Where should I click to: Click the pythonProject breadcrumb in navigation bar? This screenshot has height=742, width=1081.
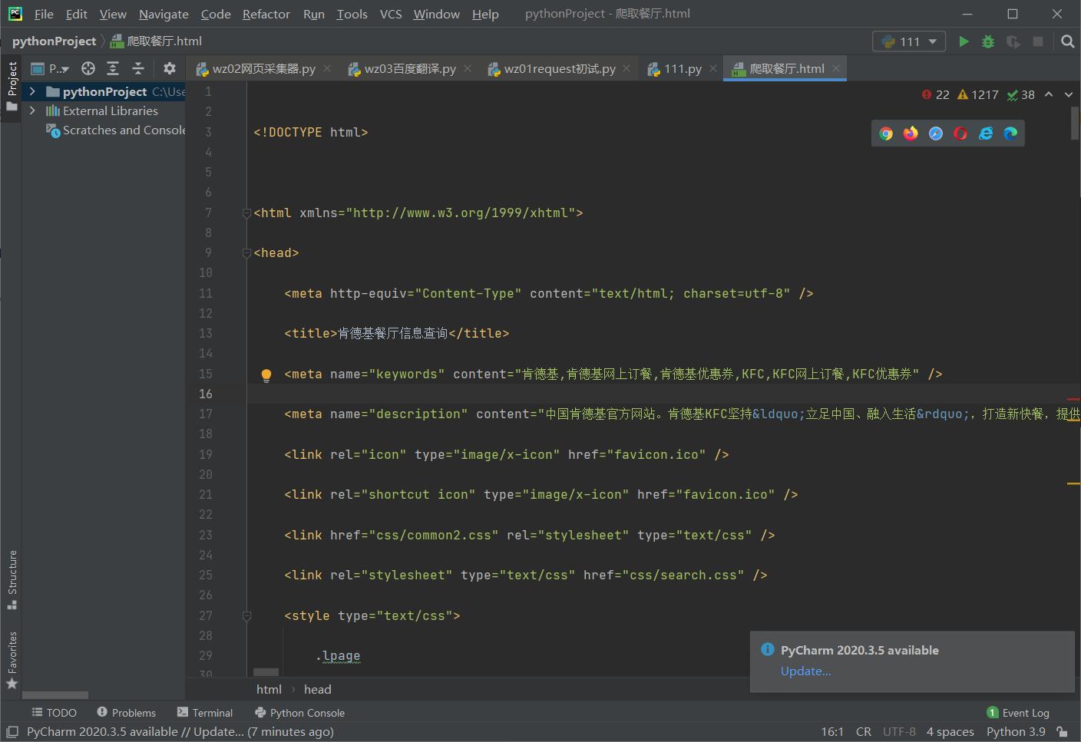pos(54,41)
